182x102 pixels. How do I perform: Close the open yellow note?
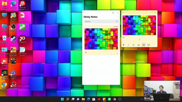pos(156,12)
